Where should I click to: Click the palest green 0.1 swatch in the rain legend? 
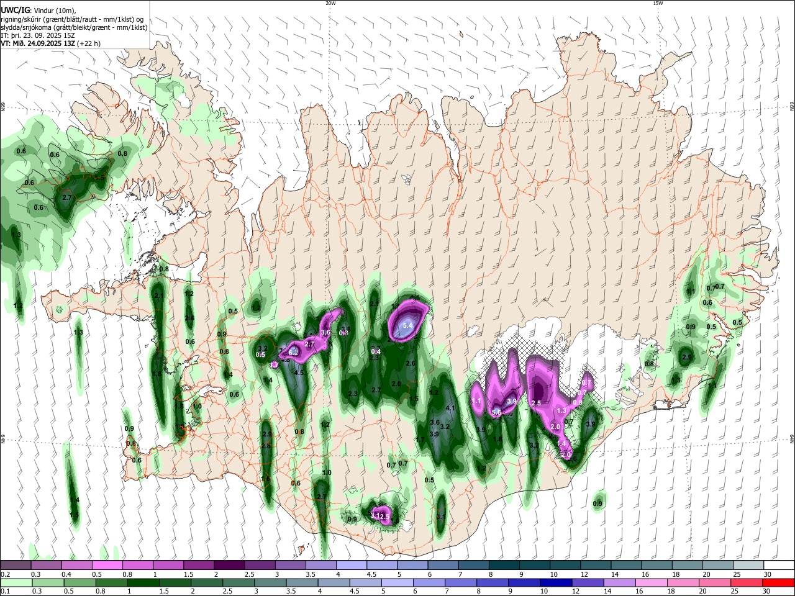[x=16, y=582]
